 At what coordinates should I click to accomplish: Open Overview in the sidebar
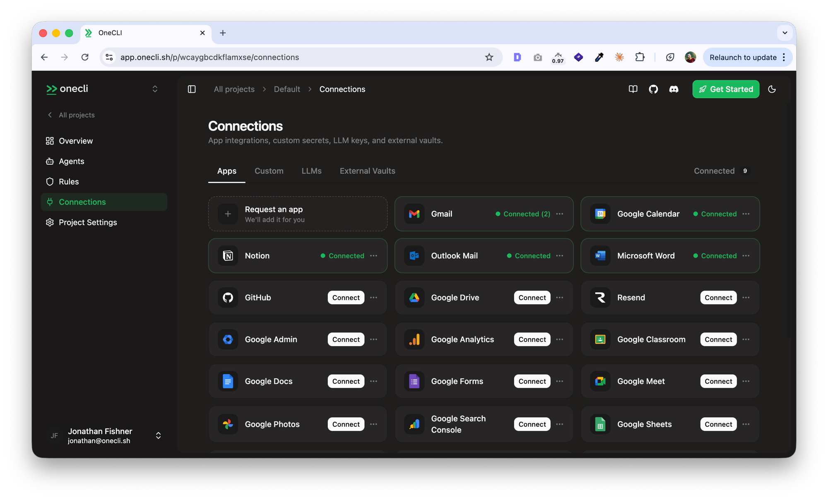(104, 141)
